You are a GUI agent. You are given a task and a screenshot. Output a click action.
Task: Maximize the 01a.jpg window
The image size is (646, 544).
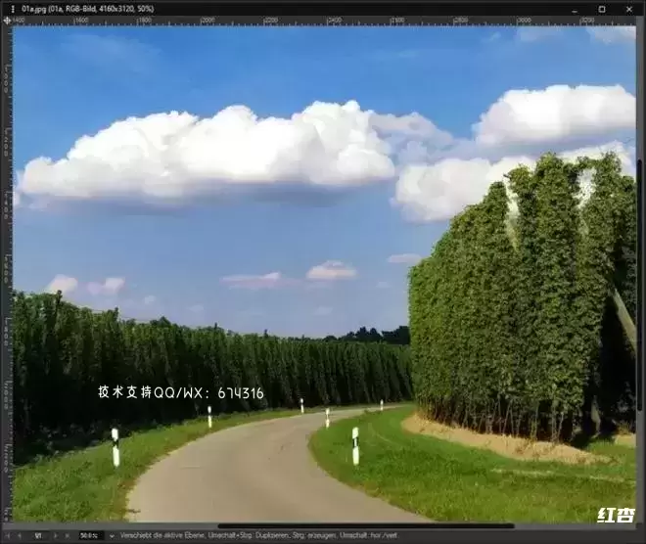(602, 9)
